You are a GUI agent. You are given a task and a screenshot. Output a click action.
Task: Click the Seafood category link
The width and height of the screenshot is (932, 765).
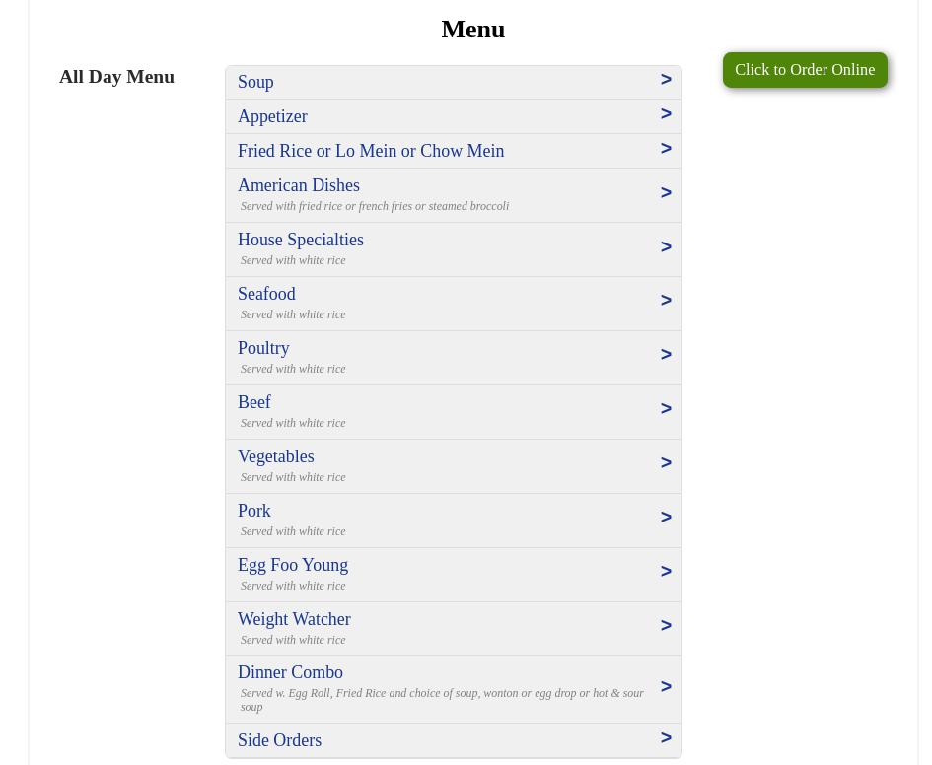tap(266, 294)
